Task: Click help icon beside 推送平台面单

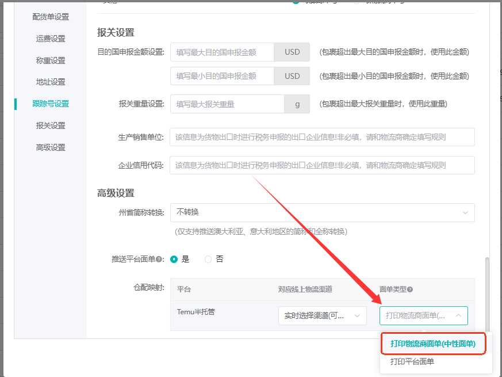Action: (x=159, y=259)
